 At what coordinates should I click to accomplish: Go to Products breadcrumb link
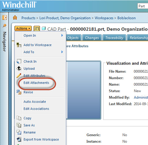click(x=28, y=18)
